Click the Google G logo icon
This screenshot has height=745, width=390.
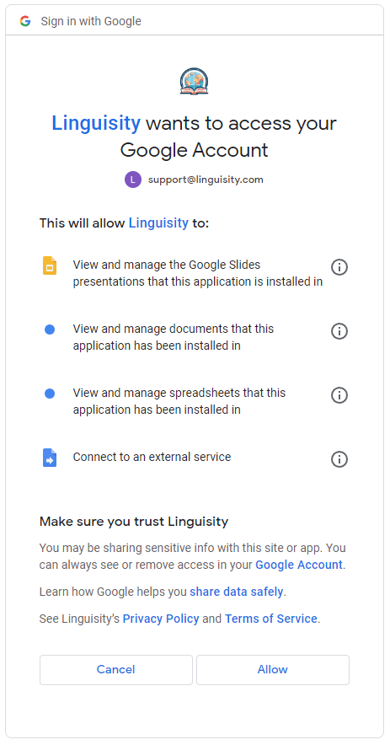click(x=25, y=21)
